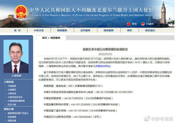Open 信息反馈 in the sidebar list
This screenshot has width=175, height=123.
[12, 121]
